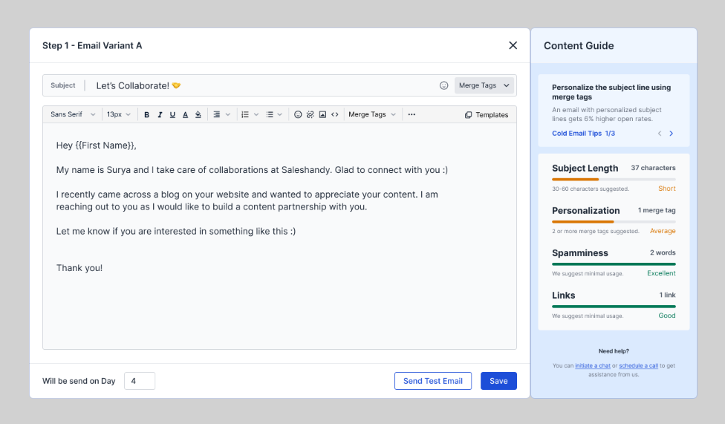
Task: Click the send on Day number field
Action: pyautogui.click(x=140, y=381)
